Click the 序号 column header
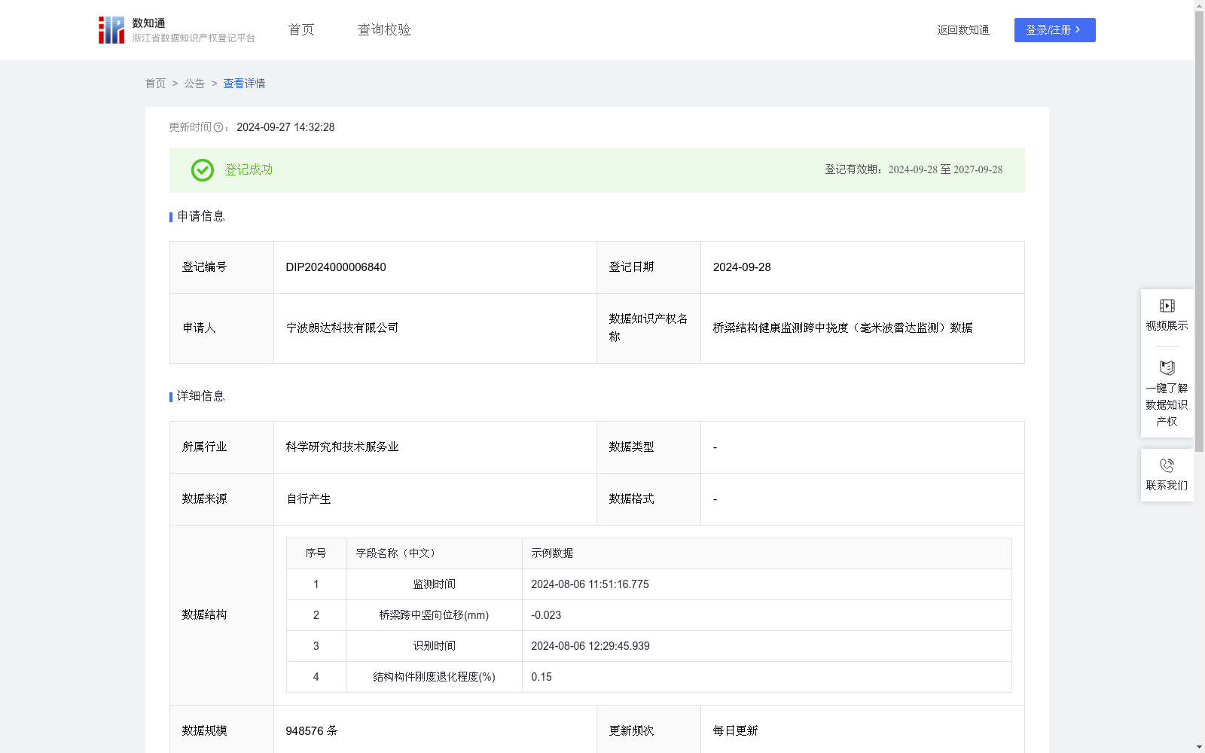 [x=316, y=553]
